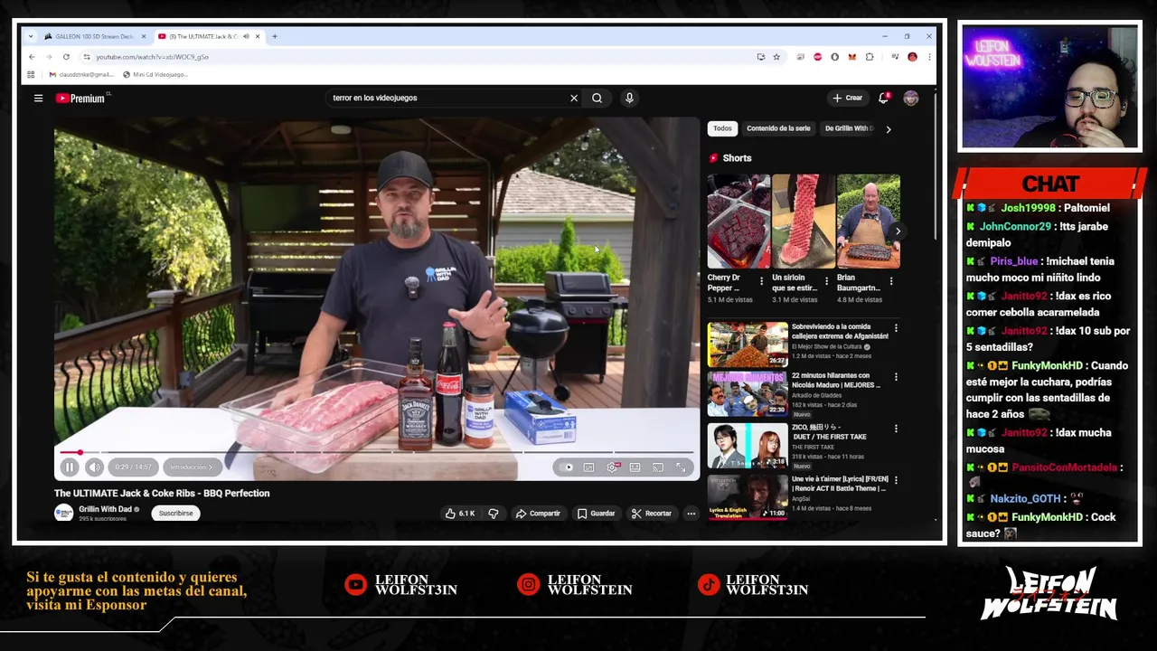Click the search field with terror en los videojuegos
The image size is (1157, 651).
click(x=447, y=98)
